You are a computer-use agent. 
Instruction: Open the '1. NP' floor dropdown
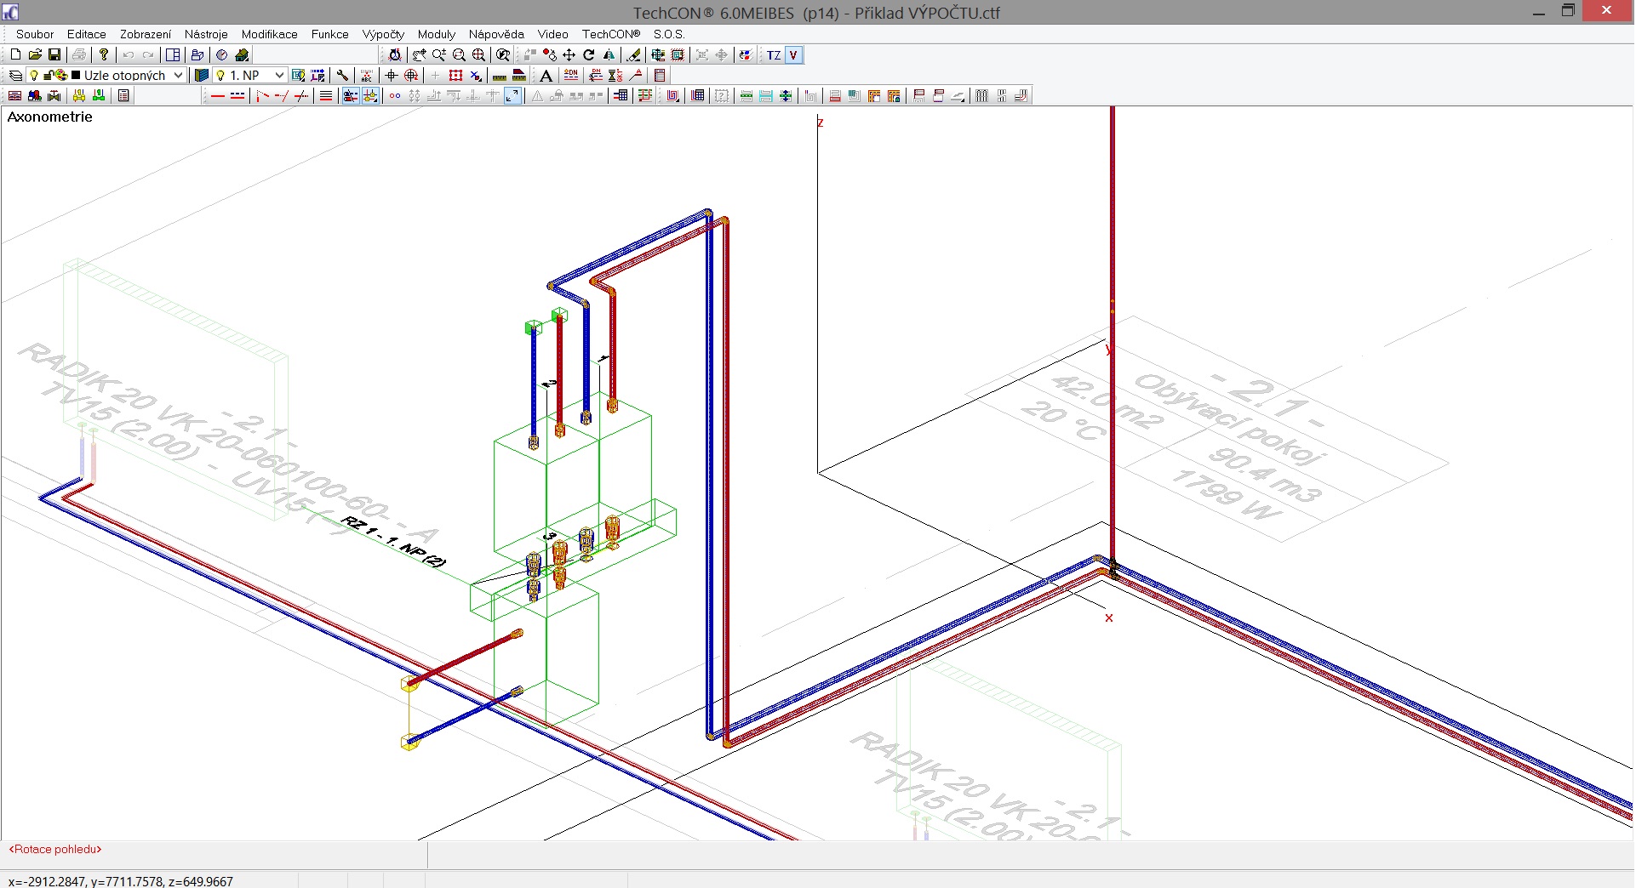pyautogui.click(x=278, y=76)
